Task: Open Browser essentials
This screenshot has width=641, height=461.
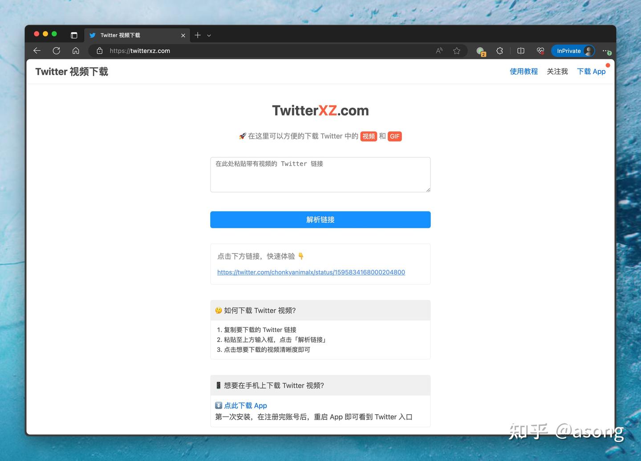Action: (540, 50)
